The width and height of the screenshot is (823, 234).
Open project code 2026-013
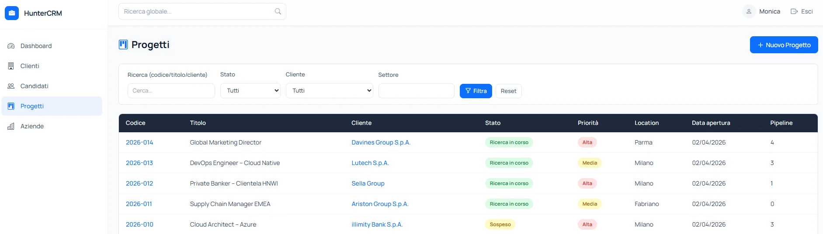point(139,163)
